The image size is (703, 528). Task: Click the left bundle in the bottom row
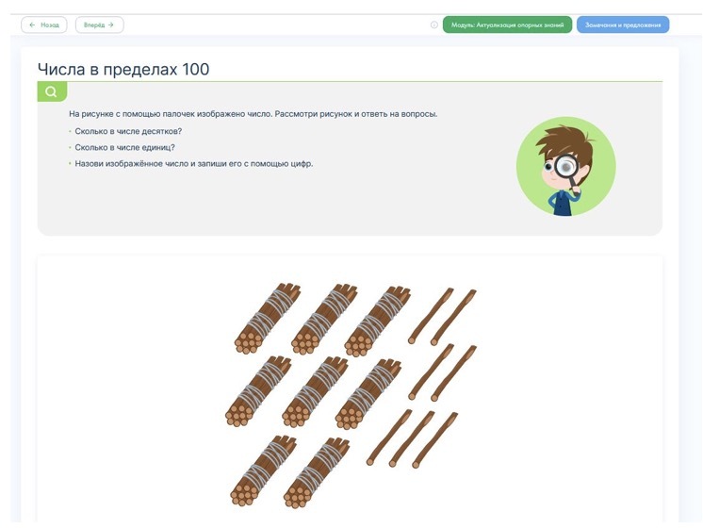[x=263, y=470]
